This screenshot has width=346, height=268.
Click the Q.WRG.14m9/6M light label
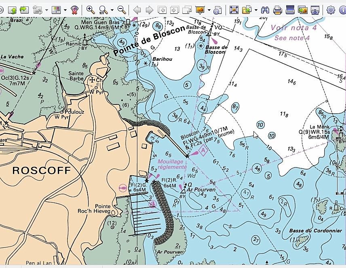[x=97, y=28]
